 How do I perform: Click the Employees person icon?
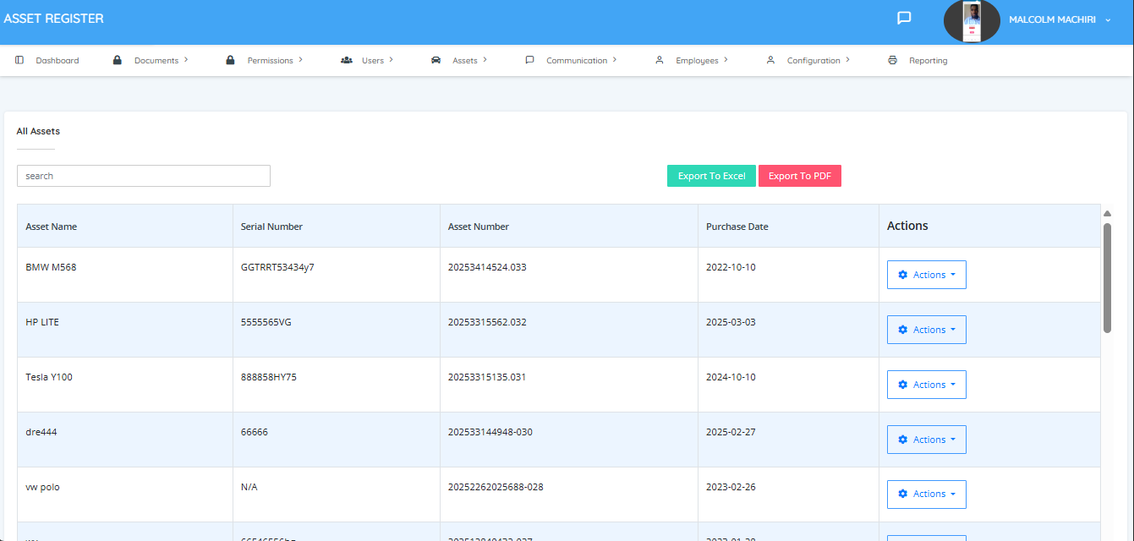click(x=660, y=60)
